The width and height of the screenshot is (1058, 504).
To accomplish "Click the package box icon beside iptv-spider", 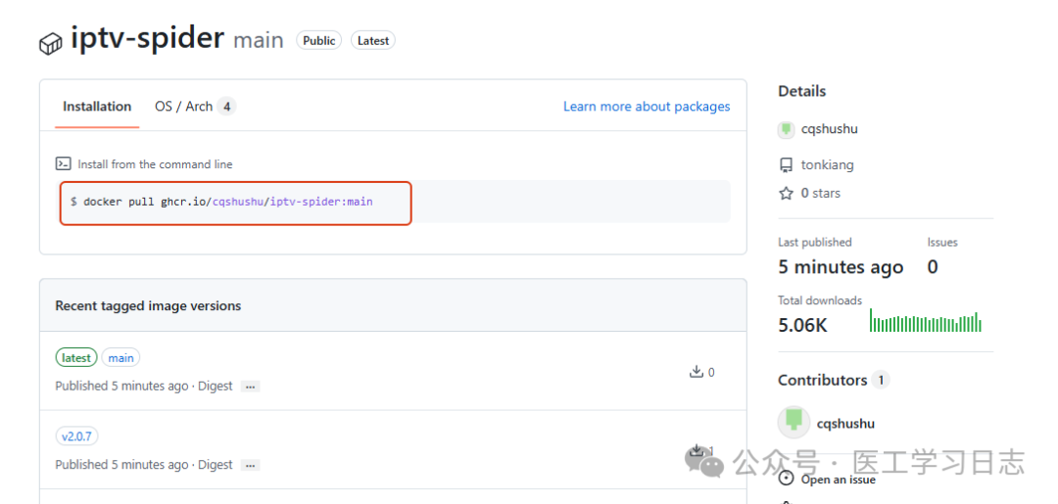I will (x=51, y=45).
